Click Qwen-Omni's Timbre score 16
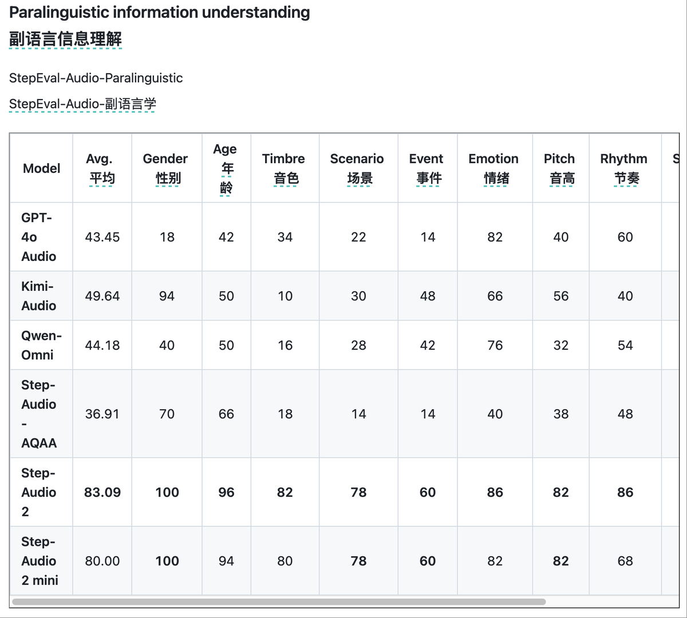This screenshot has height=618, width=687. click(x=285, y=345)
